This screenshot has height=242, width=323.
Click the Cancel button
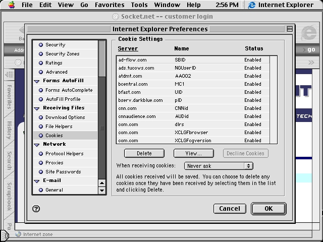click(230, 209)
